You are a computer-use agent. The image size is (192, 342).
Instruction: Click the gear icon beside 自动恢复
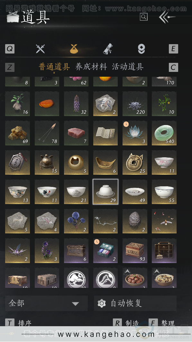pyautogui.click(x=102, y=303)
